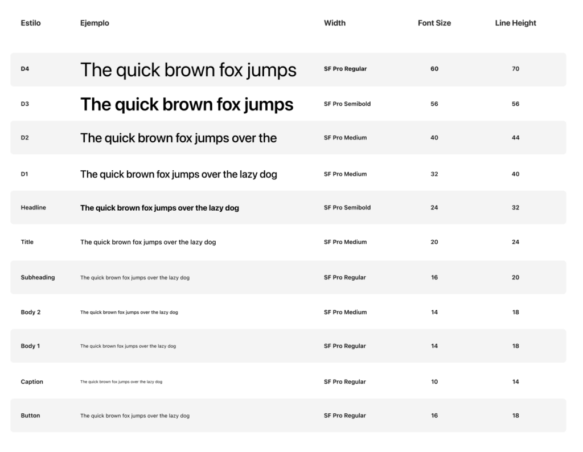583x452 pixels.
Task: Click the Estilo column header
Action: pyautogui.click(x=31, y=23)
